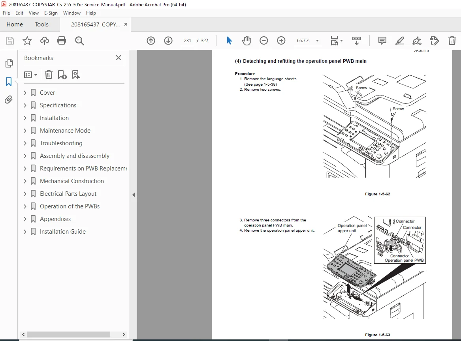Expand Requirements on PWB Replacement bookmark
The image size is (461, 341).
click(x=25, y=169)
